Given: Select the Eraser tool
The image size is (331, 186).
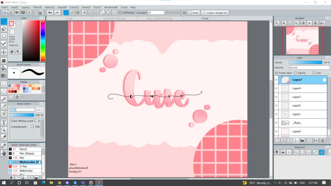Looking at the screenshot, I should [4, 29].
